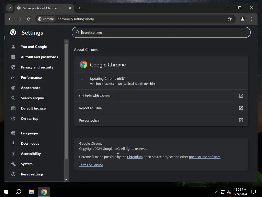Click the You and Google person icon
Screen dimensions: 262x197
pyautogui.click(x=13, y=47)
